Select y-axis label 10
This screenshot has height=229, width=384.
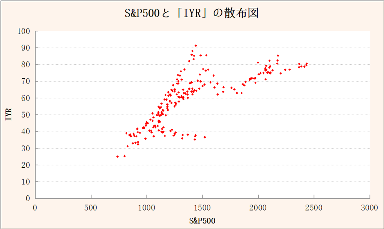point(26,182)
